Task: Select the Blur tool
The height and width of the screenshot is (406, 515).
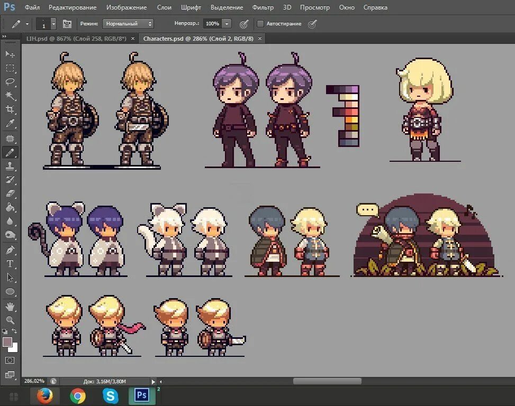Action: point(10,221)
